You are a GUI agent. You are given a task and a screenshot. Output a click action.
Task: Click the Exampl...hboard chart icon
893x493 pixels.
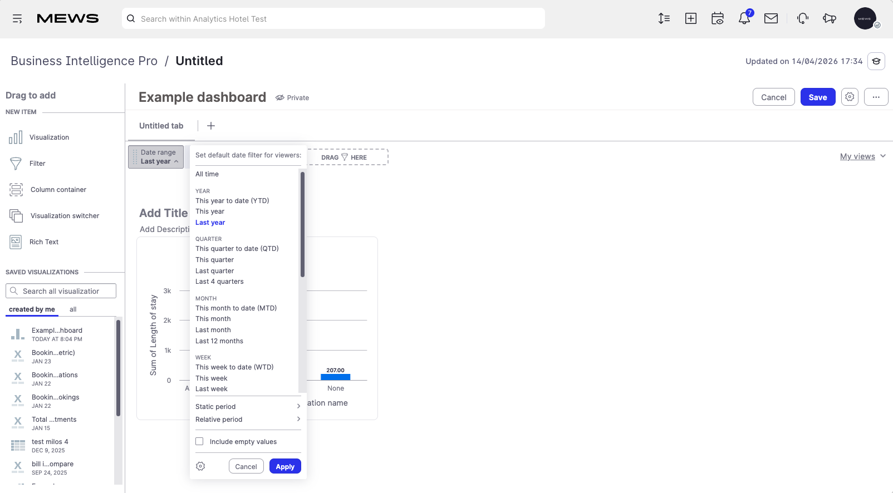pos(18,334)
